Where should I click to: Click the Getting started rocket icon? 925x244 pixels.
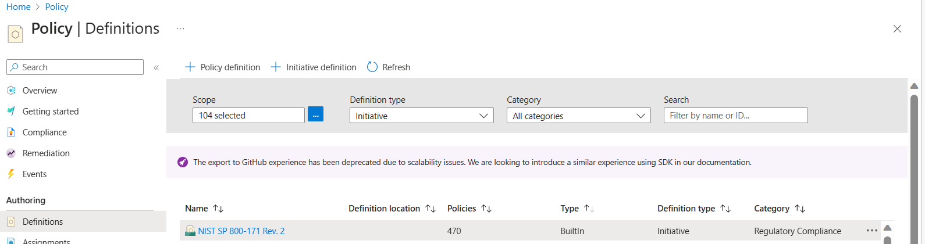(x=11, y=112)
